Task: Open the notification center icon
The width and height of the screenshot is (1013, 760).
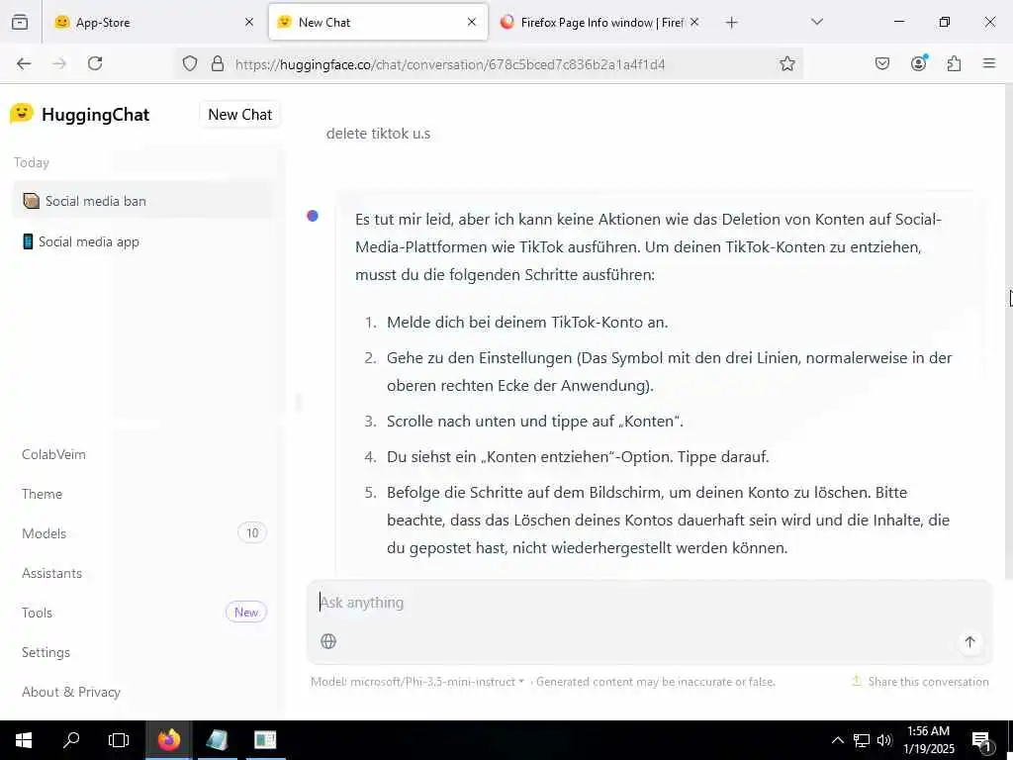Action: [981, 740]
